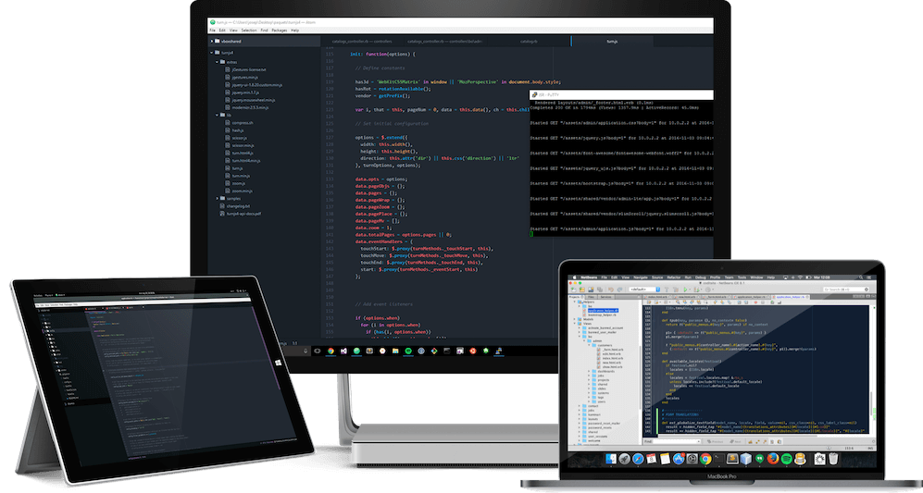This screenshot has height=493, width=923.
Task: Collapse the Views folder in NetBeans tree
Action: tap(575, 324)
